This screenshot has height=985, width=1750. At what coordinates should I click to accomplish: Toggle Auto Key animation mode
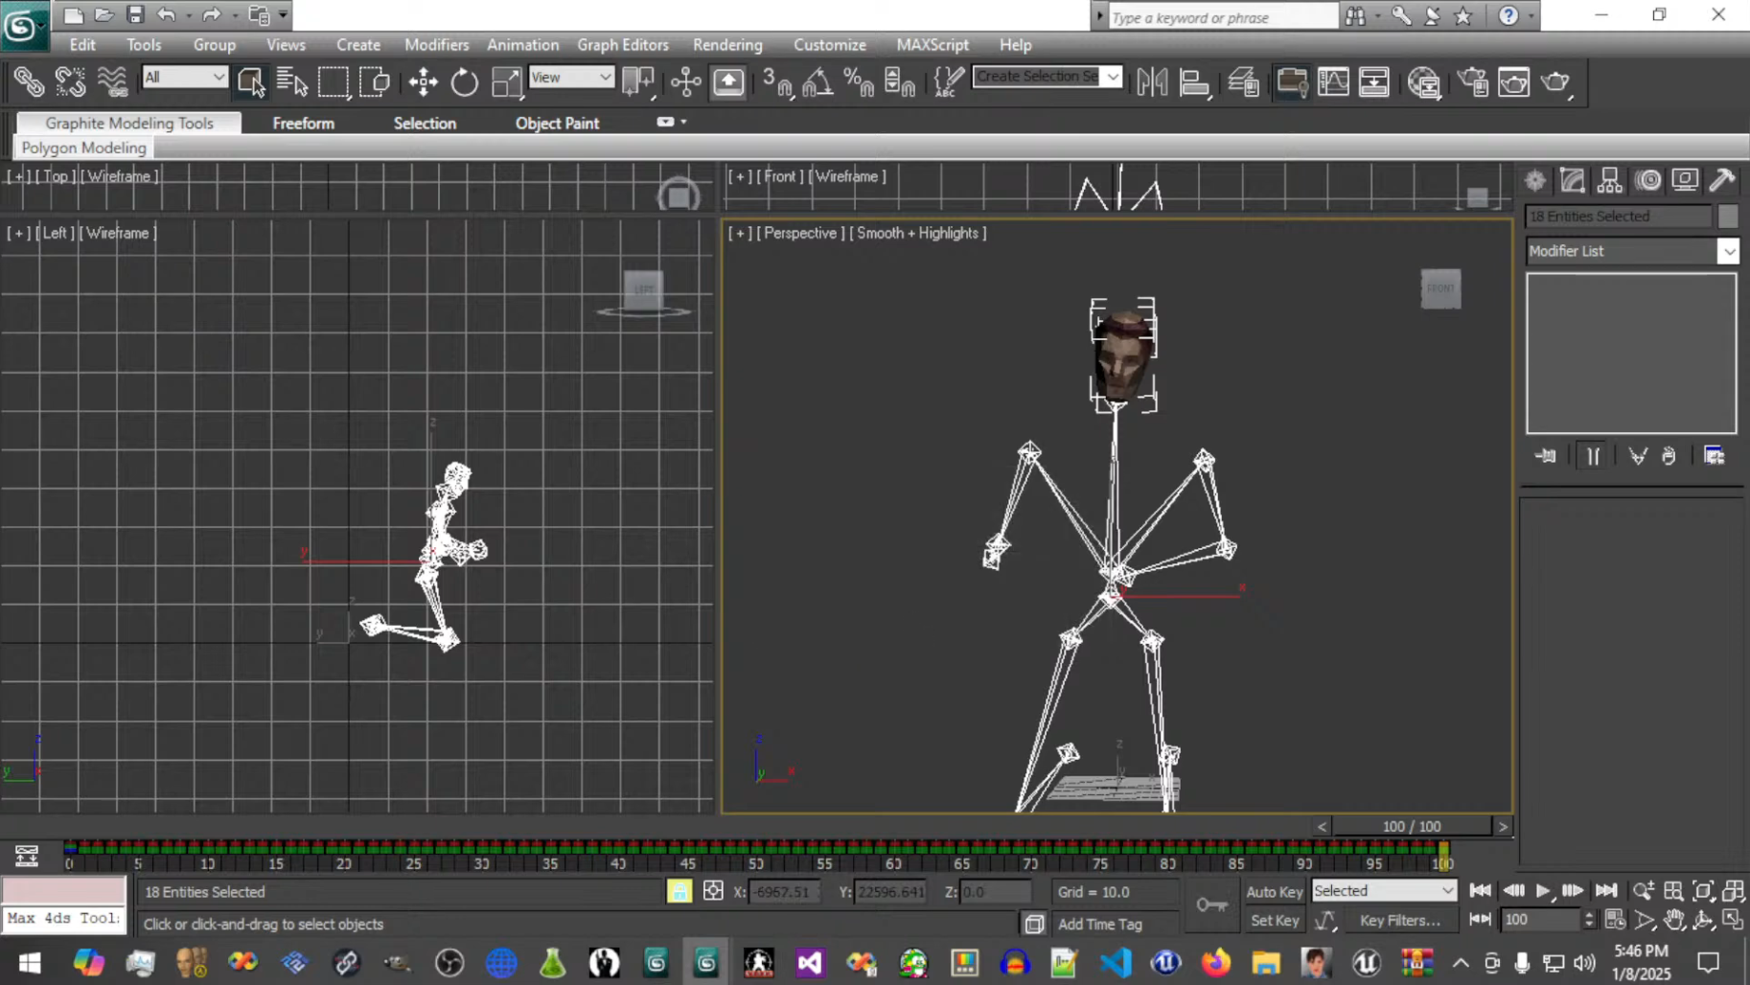coord(1274,891)
